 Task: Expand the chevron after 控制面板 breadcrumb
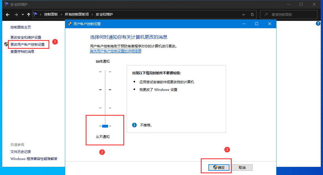coord(61,14)
